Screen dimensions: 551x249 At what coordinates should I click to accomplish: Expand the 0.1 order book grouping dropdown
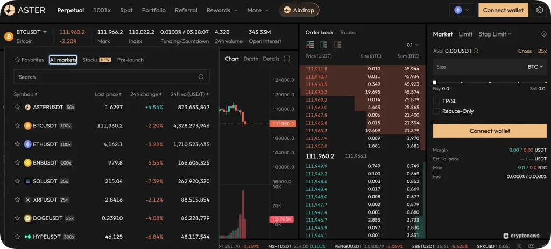tap(413, 45)
